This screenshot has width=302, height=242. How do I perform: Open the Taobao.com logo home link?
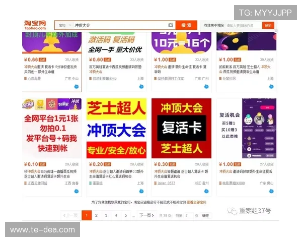click(35, 25)
